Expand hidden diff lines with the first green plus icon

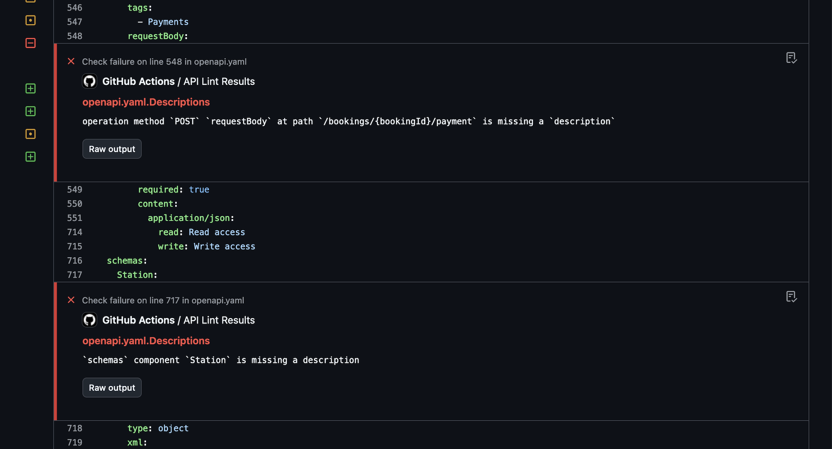click(x=30, y=89)
